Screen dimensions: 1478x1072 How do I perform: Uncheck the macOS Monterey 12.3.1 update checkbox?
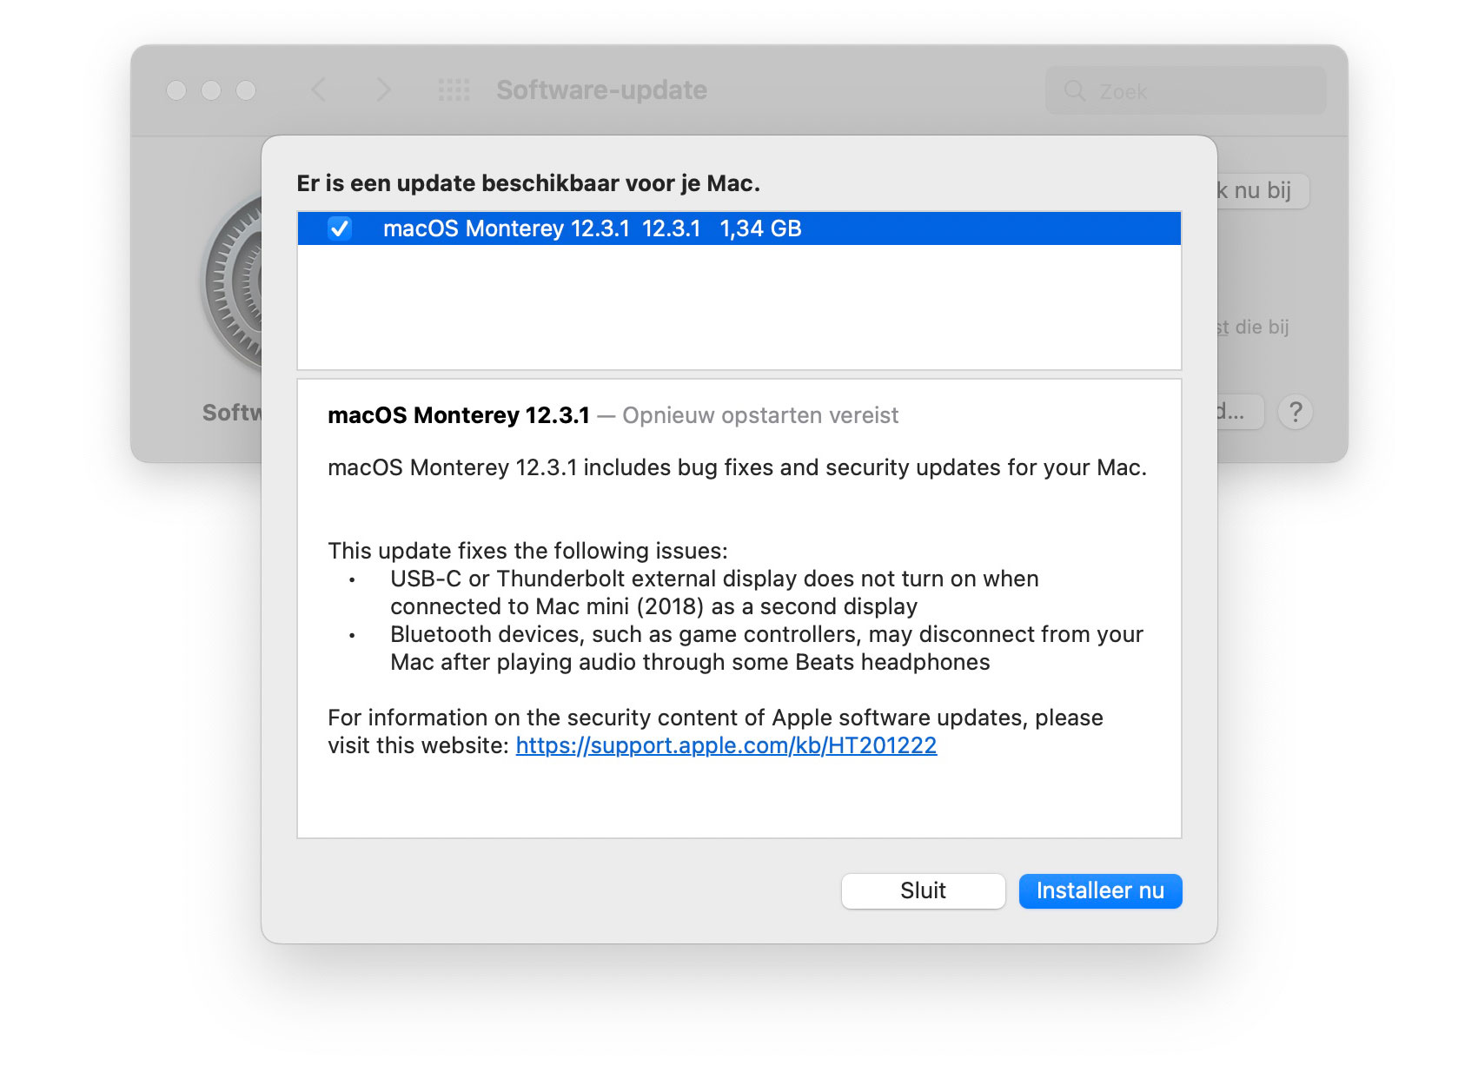(340, 228)
